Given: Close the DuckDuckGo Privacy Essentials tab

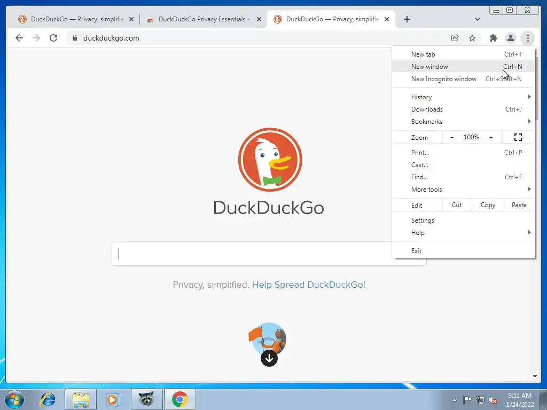Looking at the screenshot, I should click(259, 20).
